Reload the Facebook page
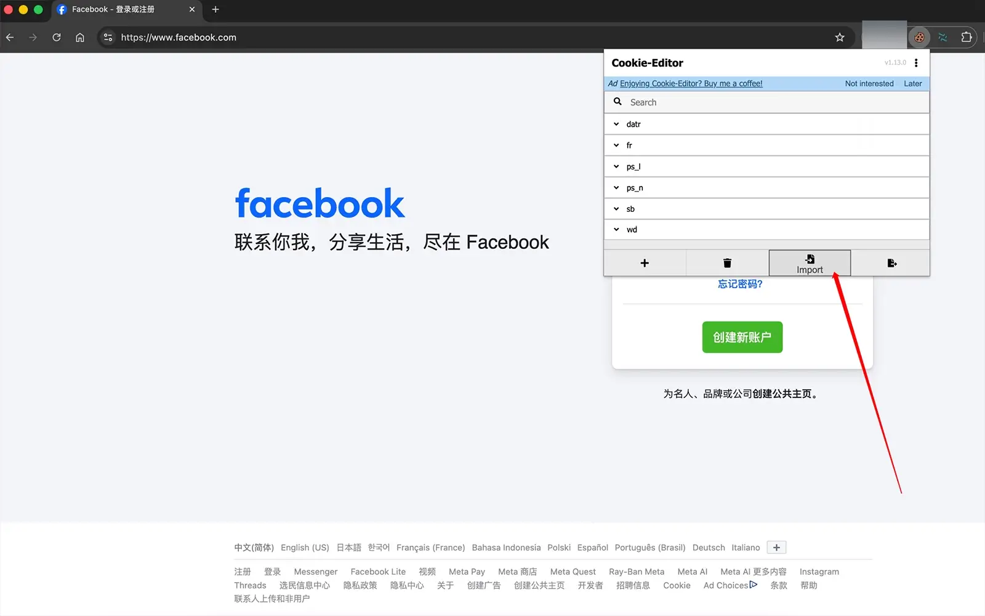985x616 pixels. [57, 38]
